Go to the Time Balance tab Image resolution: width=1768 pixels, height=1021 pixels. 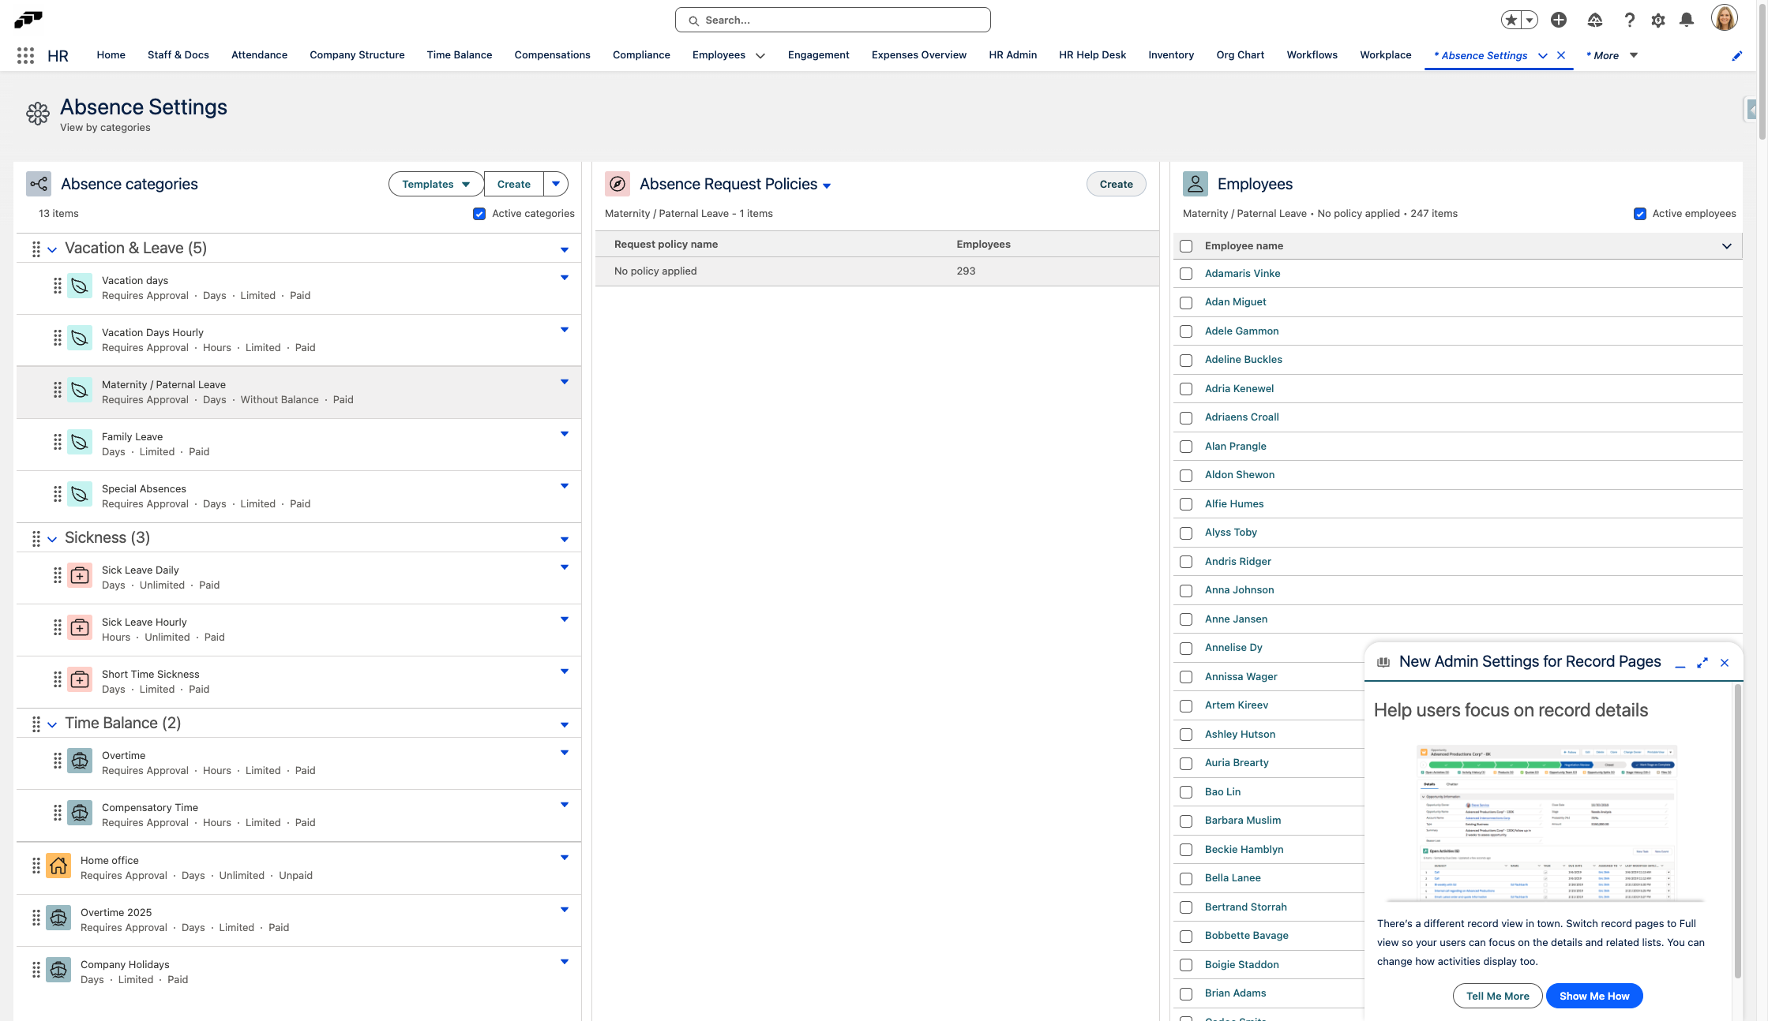pyautogui.click(x=459, y=55)
